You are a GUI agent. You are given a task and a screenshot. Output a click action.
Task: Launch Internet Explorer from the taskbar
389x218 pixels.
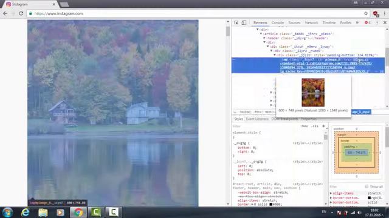point(26,213)
